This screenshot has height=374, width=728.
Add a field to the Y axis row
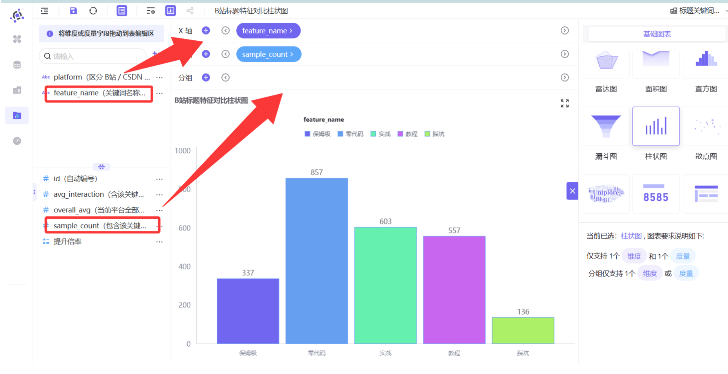[206, 54]
